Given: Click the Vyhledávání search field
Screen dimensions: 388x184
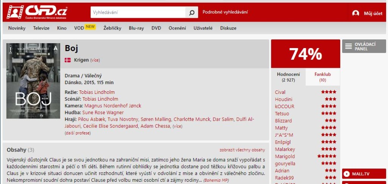Looking at the screenshot, I should pyautogui.click(x=138, y=12).
